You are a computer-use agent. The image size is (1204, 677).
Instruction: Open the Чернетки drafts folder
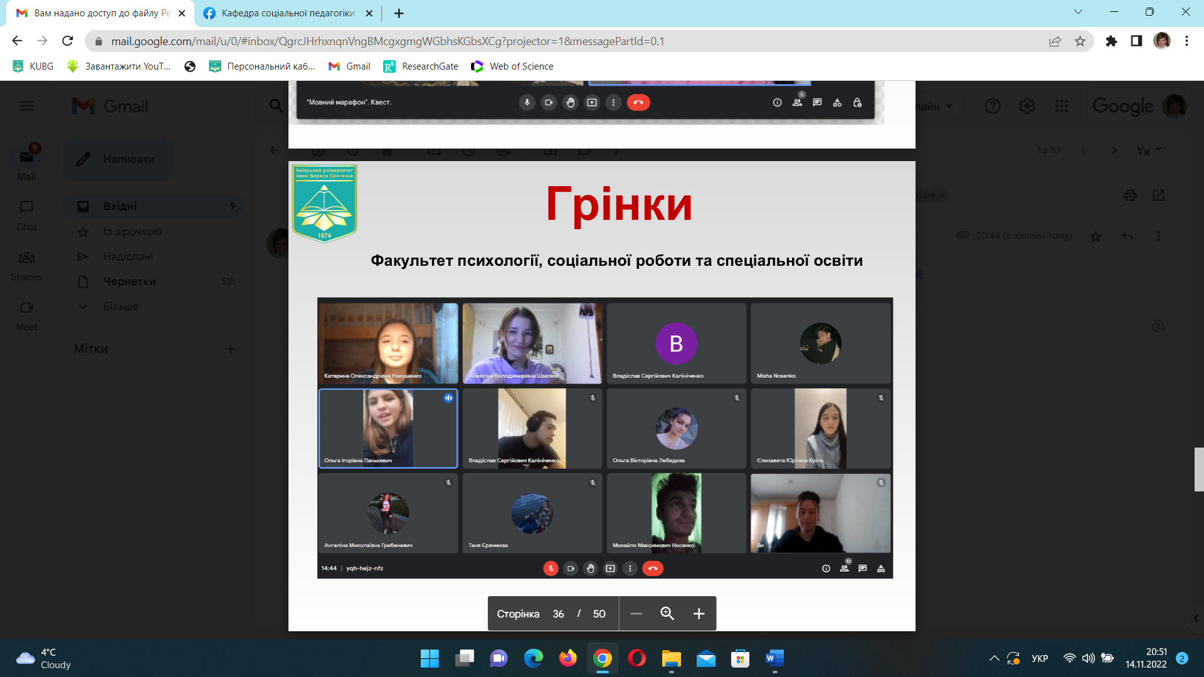tap(129, 281)
